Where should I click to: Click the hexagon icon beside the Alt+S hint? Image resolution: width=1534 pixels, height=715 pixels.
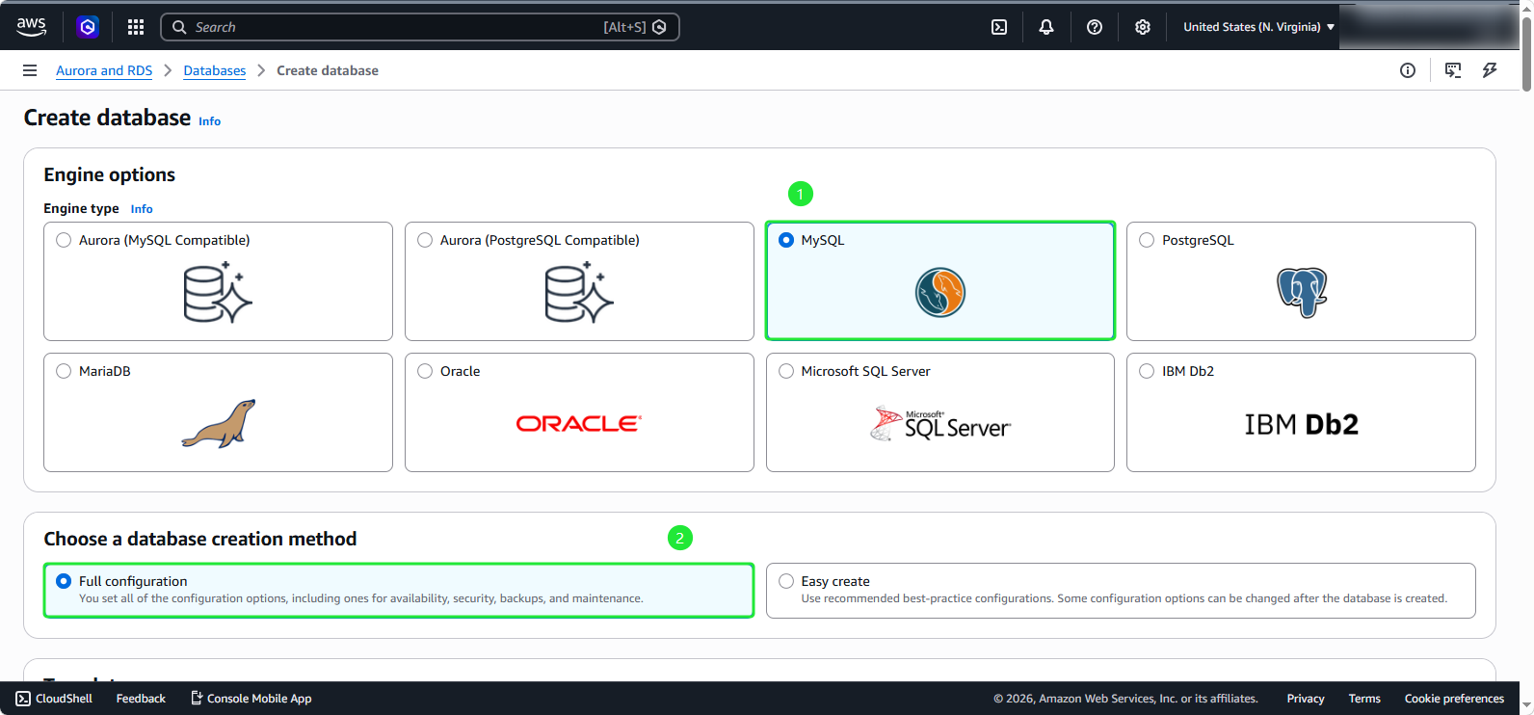coord(659,27)
